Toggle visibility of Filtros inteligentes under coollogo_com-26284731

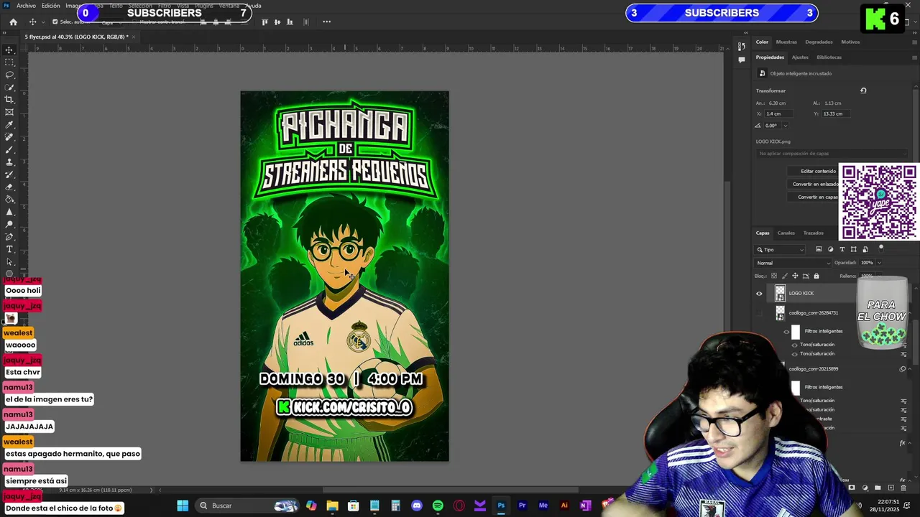786,331
